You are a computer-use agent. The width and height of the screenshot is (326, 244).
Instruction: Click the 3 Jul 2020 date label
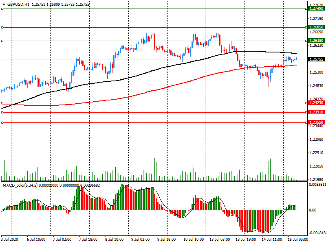tap(9, 240)
